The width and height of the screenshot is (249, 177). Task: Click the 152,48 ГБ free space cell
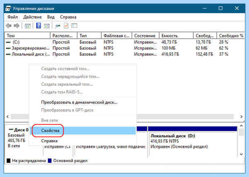point(204,54)
